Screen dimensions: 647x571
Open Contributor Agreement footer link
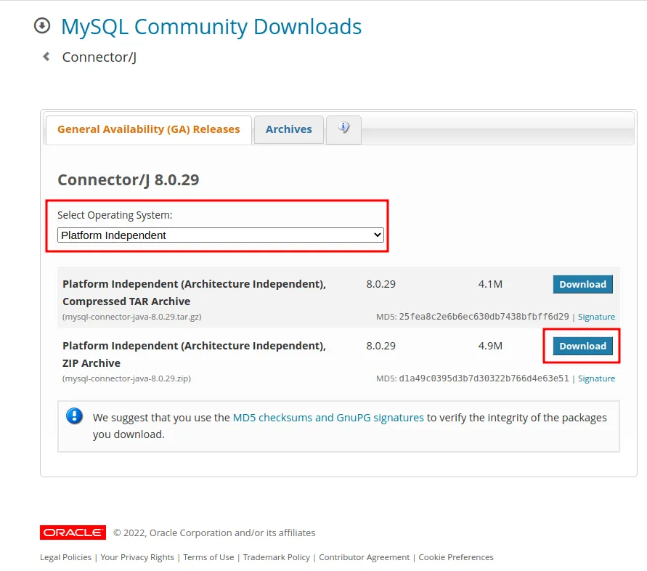pyautogui.click(x=364, y=557)
